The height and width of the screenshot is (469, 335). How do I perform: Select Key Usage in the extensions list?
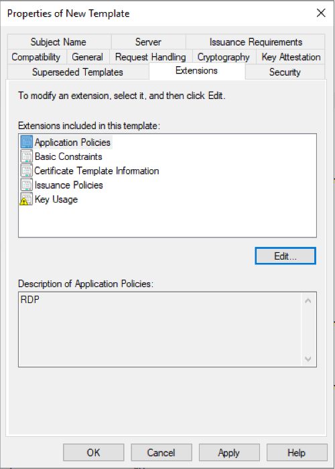coord(56,199)
